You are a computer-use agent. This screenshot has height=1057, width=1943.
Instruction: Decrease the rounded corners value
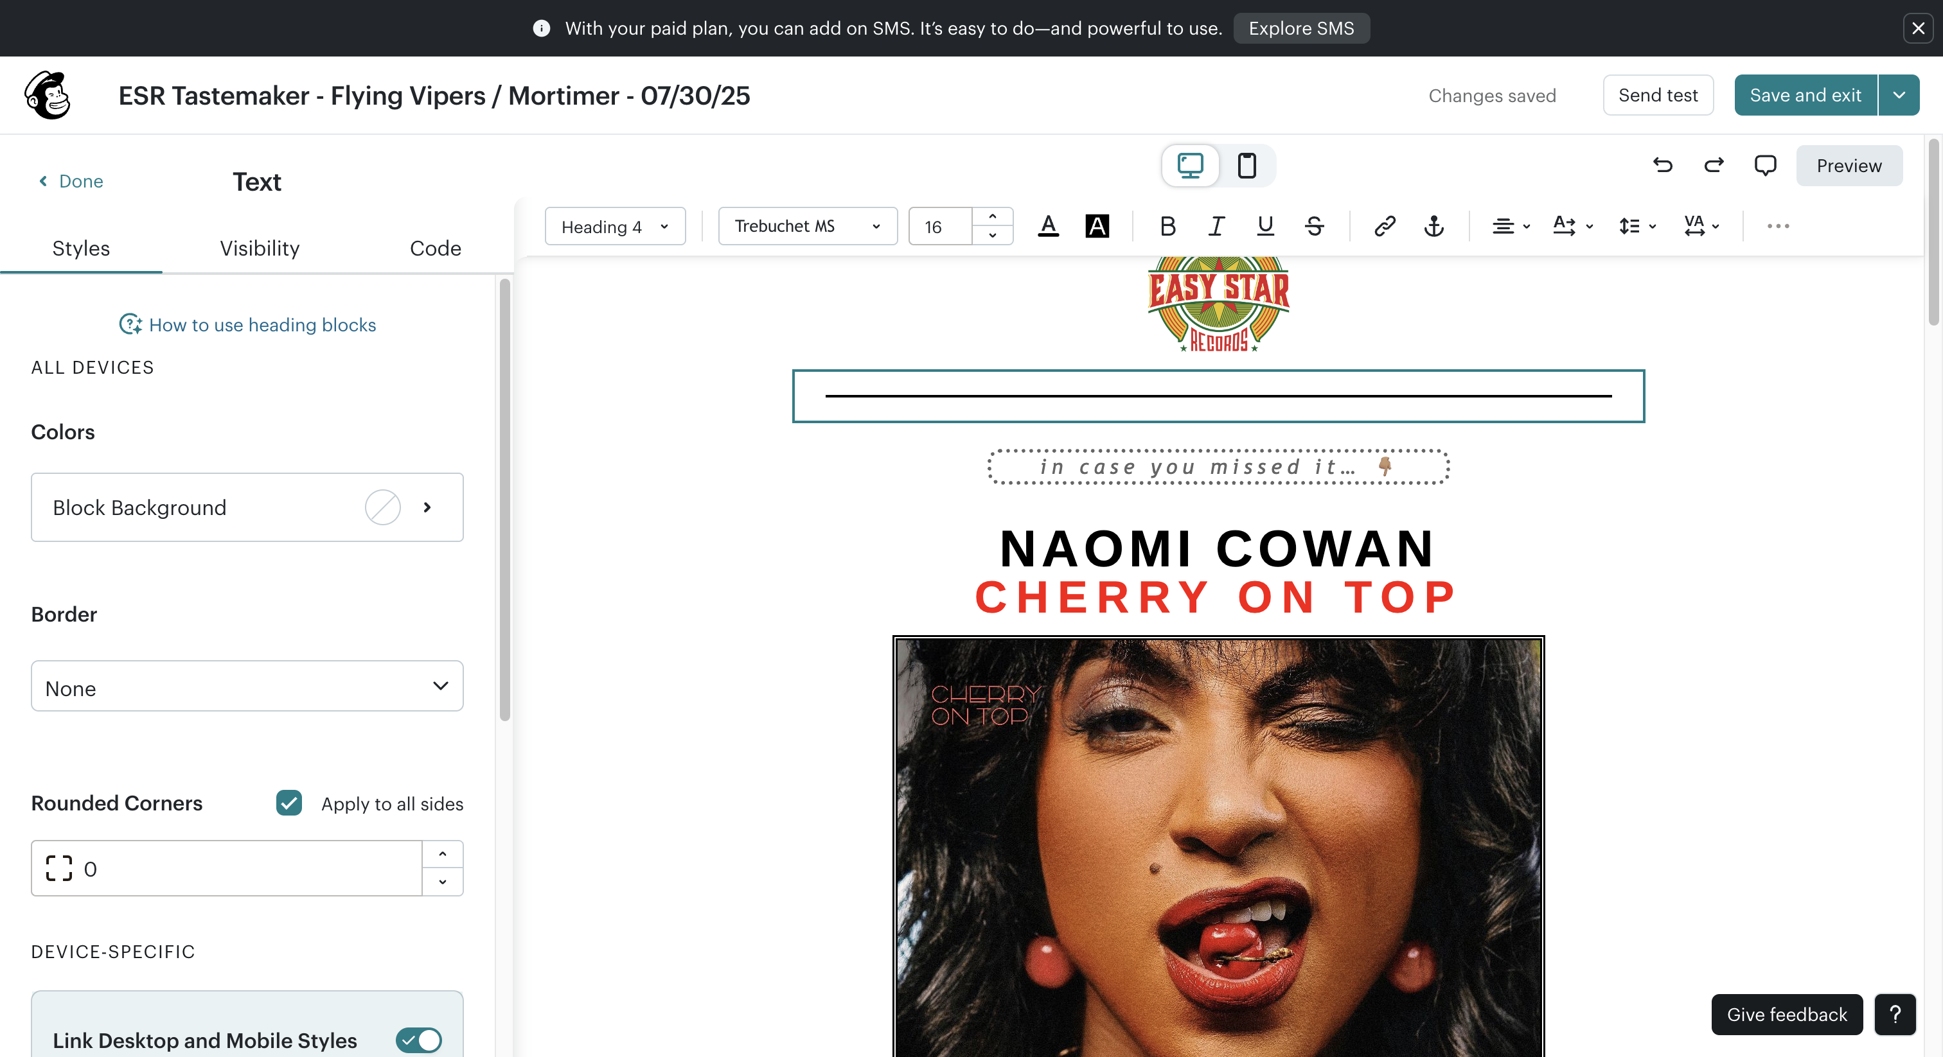(442, 882)
